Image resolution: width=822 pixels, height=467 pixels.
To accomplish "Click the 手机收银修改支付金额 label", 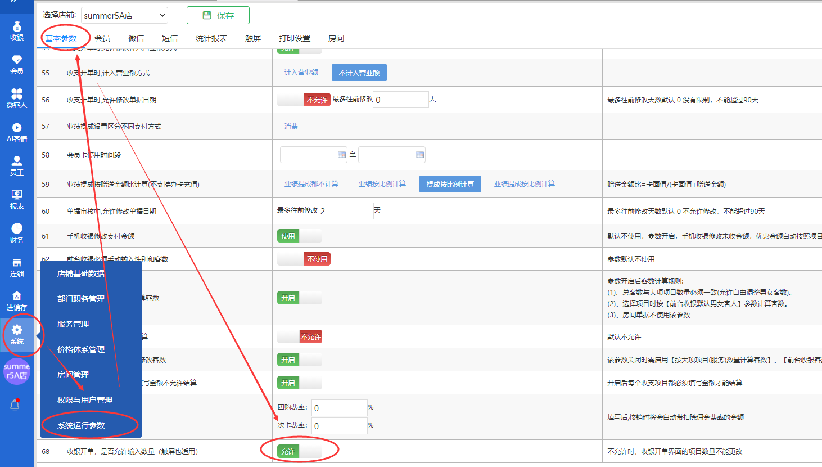I will point(101,236).
